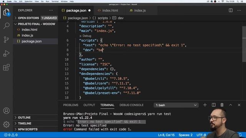Expand the Outline section
This screenshot has height=138, width=246.
pos(24,118)
